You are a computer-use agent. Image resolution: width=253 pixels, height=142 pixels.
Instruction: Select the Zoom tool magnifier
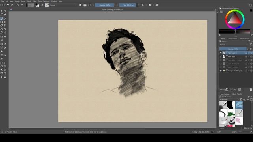point(2,77)
